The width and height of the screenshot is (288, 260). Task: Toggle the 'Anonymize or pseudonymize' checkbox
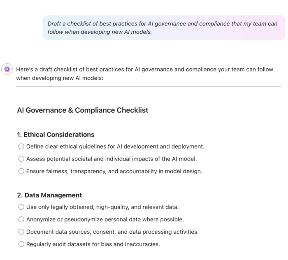pyautogui.click(x=21, y=219)
